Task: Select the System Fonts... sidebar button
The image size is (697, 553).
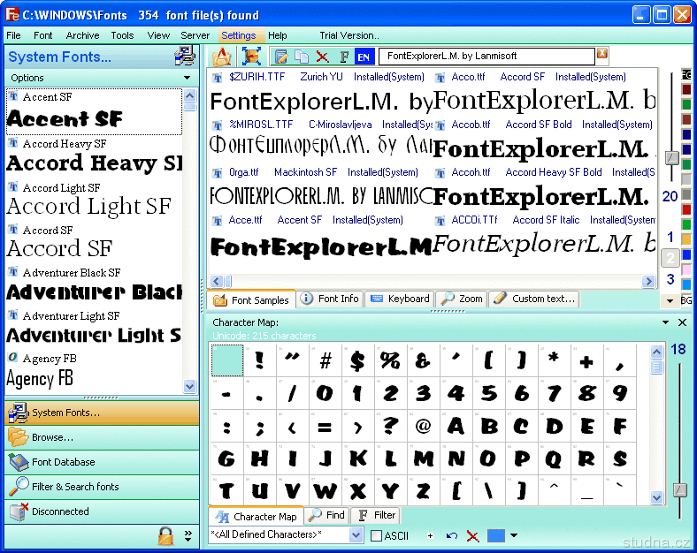Action: (102, 413)
